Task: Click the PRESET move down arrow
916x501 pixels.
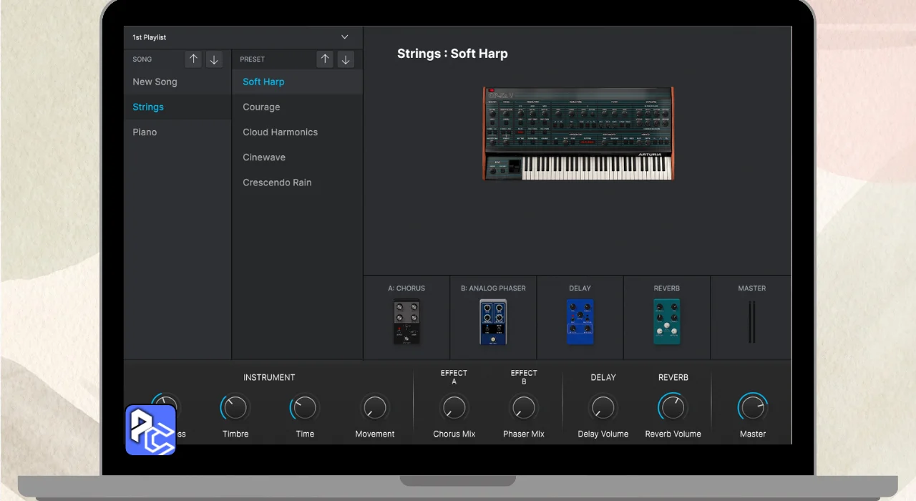Action: click(345, 59)
